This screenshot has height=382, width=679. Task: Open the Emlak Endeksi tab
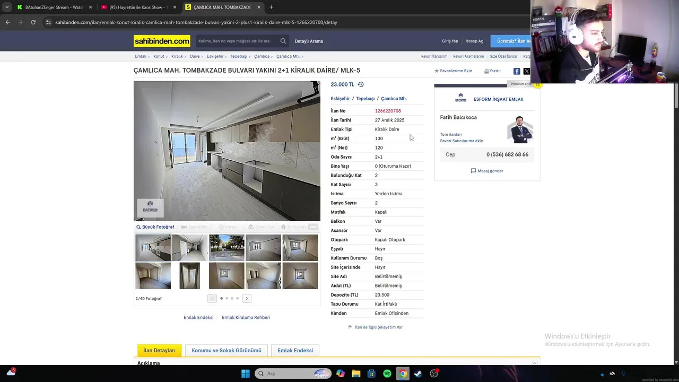tap(295, 351)
